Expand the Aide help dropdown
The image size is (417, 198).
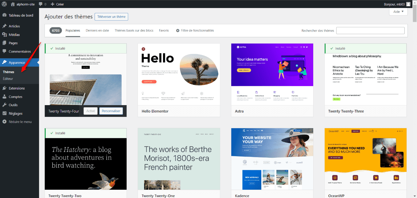pos(398,11)
